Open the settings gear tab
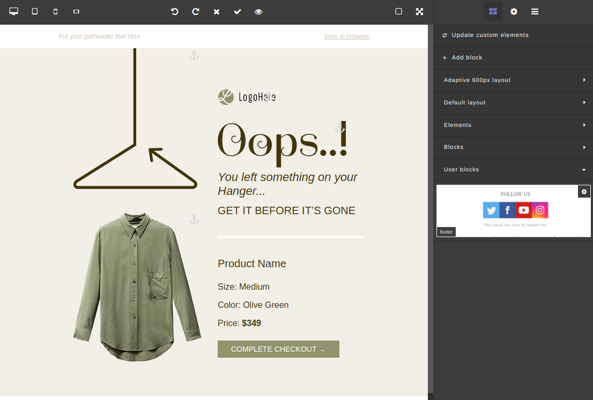This screenshot has height=400, width=593. point(514,12)
